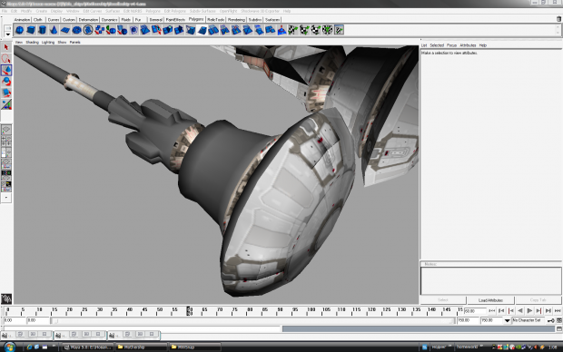Switch to Hypershade/Persp layout
563x352 pixels.
point(6,175)
